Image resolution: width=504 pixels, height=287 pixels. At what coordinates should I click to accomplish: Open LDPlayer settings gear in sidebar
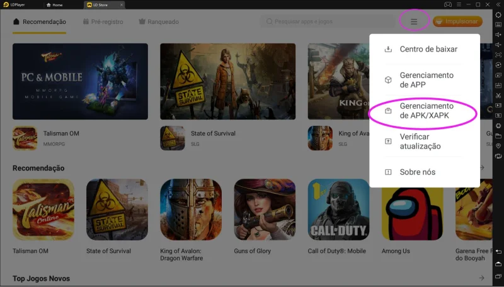coord(498,14)
